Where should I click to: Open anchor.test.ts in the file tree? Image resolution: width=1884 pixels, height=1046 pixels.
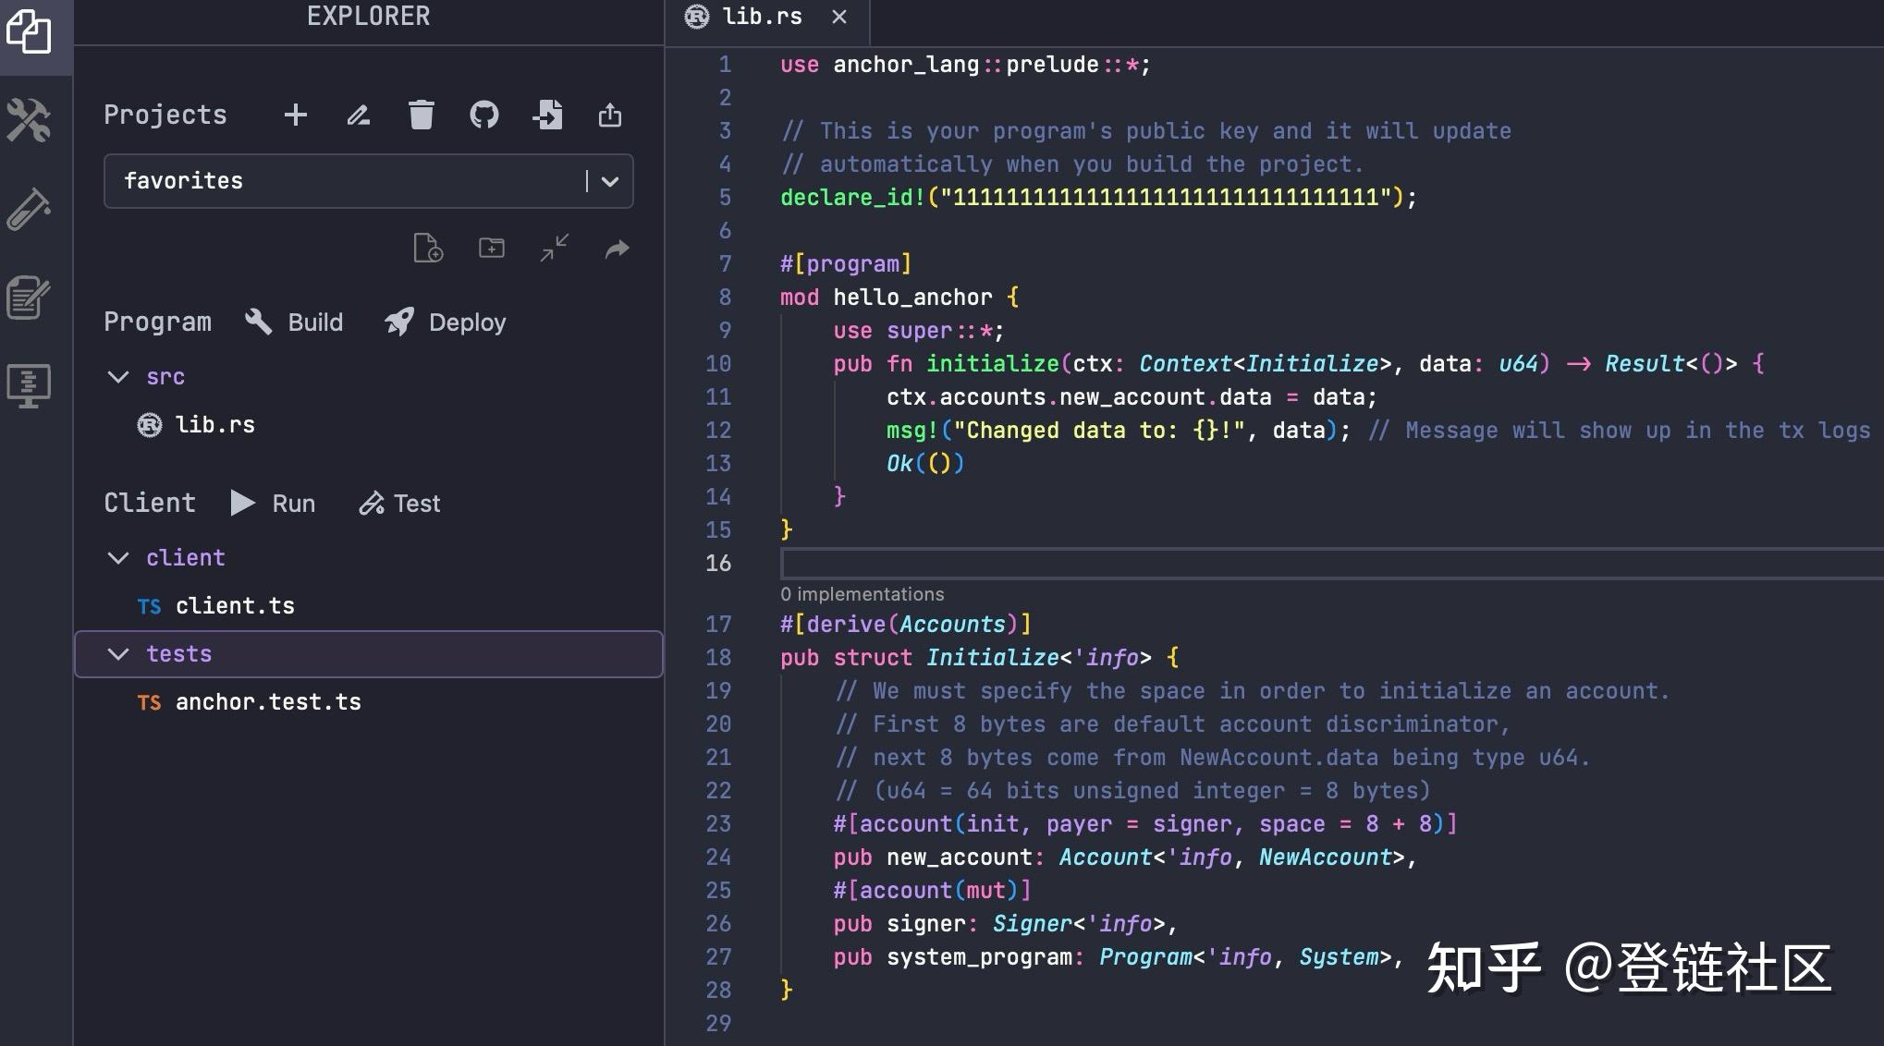[x=268, y=702]
